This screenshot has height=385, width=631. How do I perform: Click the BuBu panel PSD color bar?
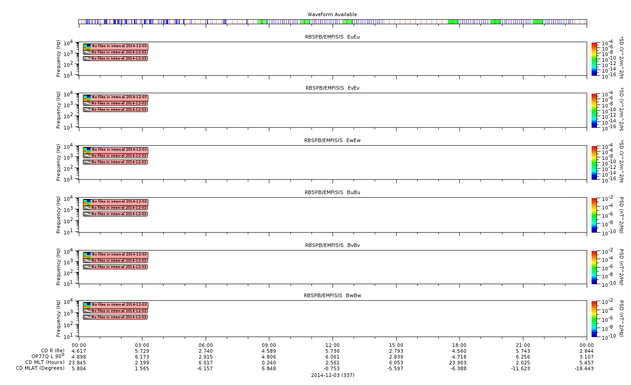(x=594, y=215)
